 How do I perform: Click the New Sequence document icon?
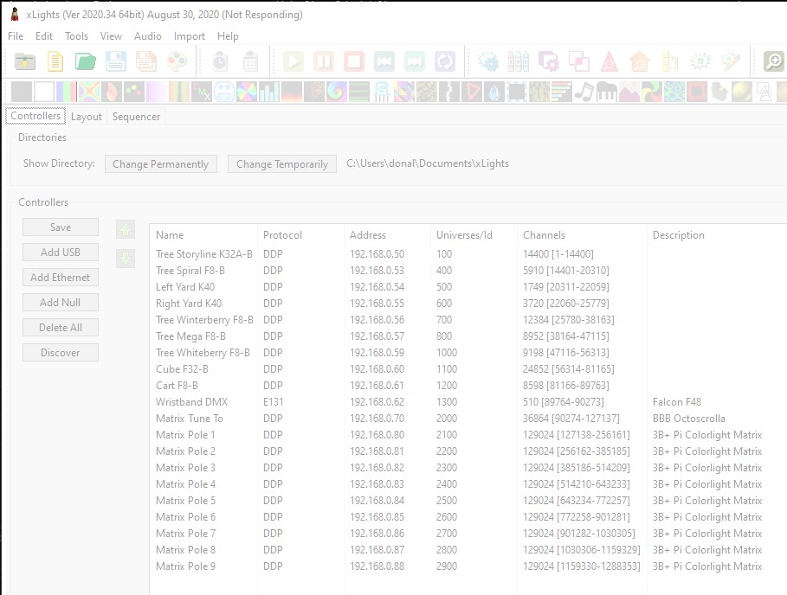(55, 61)
